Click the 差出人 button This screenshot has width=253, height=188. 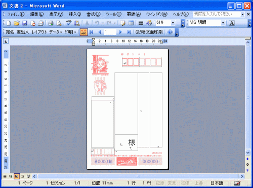[23, 32]
